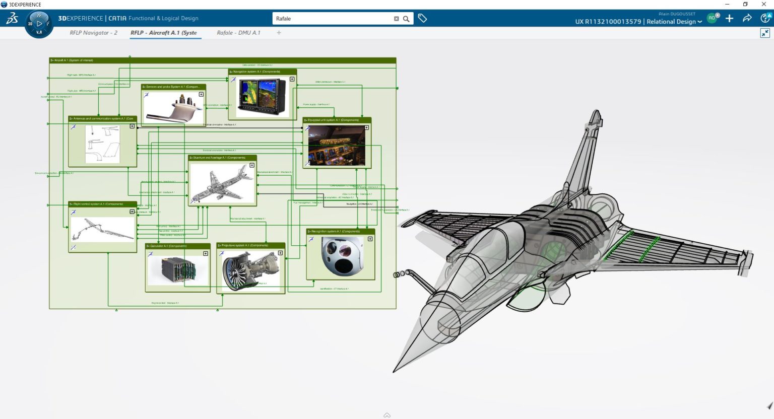Click the 3D compass play button
The image size is (774, 419).
pos(39,24)
